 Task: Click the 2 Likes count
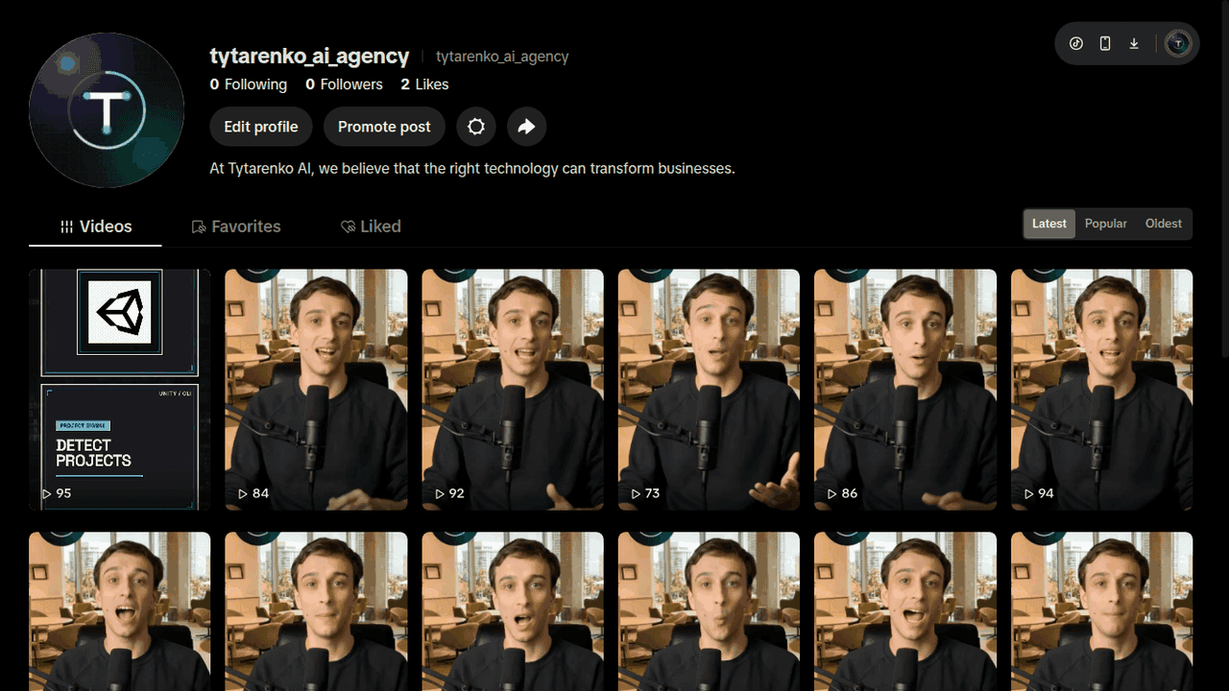[x=424, y=84]
